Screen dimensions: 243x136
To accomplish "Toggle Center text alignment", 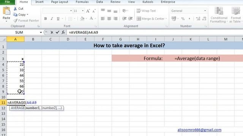I will (x=109, y=19).
